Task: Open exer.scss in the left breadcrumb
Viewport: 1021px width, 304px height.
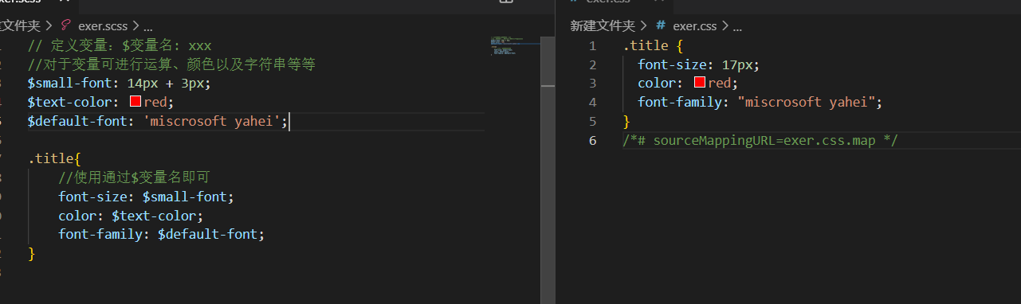Action: point(103,25)
